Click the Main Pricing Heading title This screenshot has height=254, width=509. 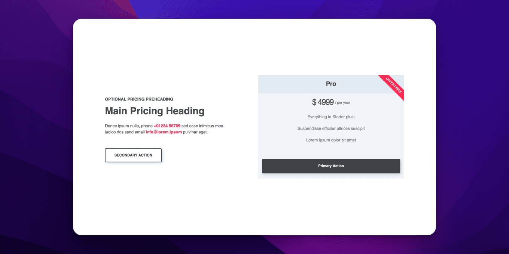pyautogui.click(x=155, y=111)
